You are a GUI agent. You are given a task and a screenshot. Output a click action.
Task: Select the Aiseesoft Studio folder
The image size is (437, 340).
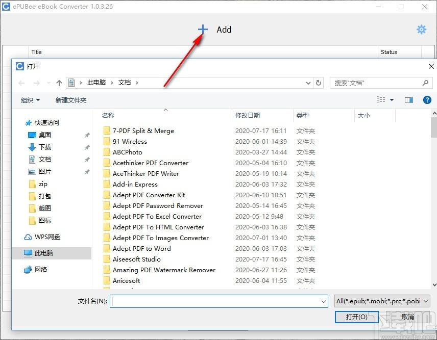(137, 259)
